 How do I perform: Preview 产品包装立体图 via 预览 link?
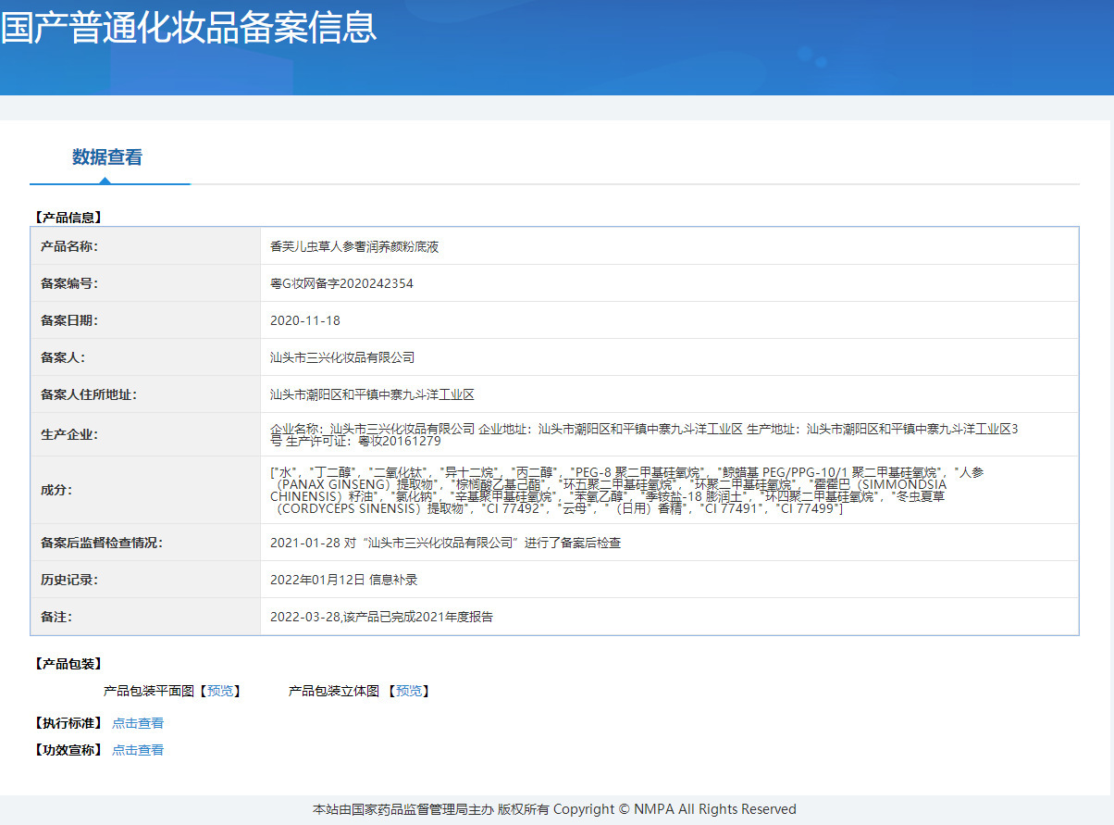(x=409, y=691)
